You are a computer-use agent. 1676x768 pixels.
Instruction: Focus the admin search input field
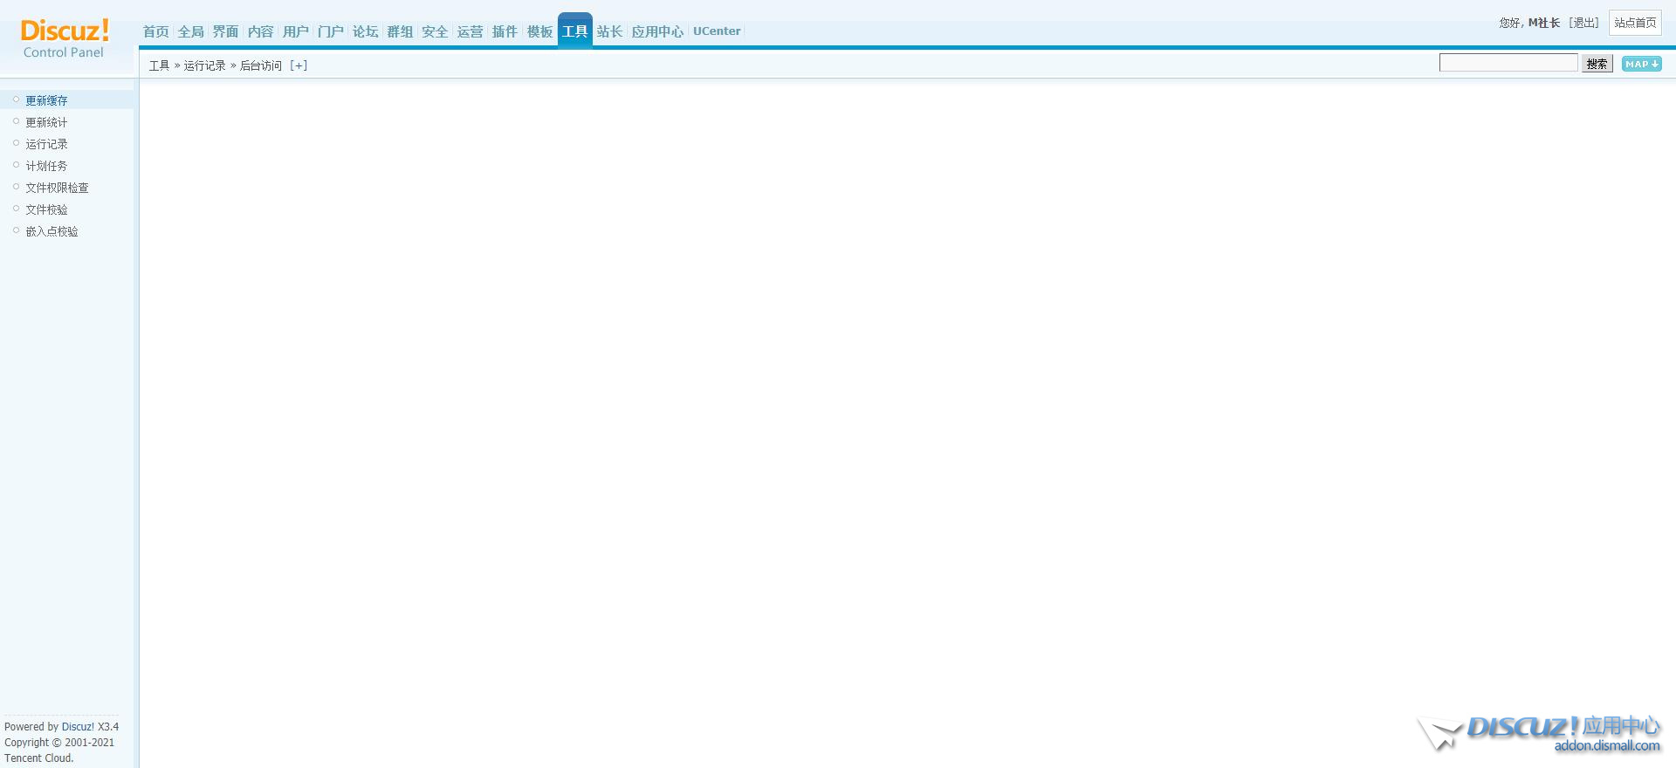pos(1508,63)
